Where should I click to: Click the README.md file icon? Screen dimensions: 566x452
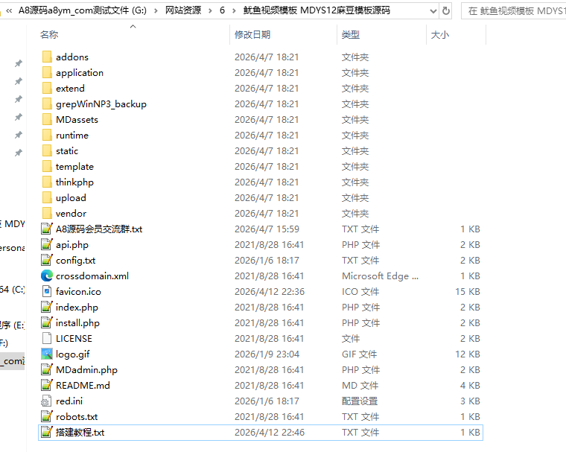[x=47, y=385]
